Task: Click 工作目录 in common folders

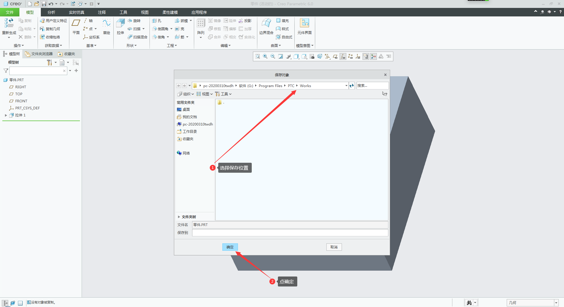Action: click(187, 132)
